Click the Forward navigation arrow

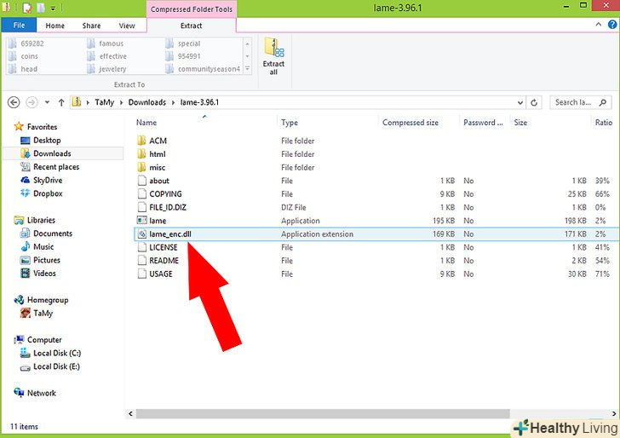[32, 102]
